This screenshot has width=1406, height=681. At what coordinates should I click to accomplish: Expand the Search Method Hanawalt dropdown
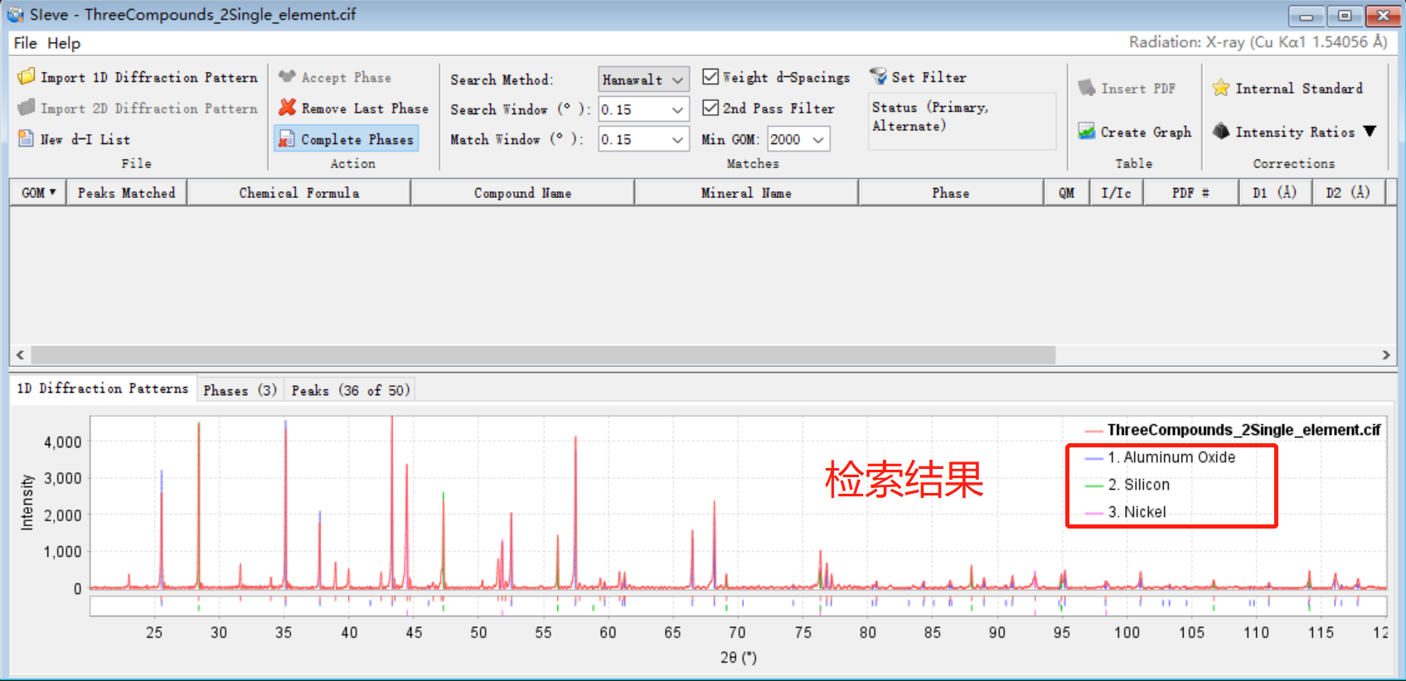pyautogui.click(x=677, y=80)
